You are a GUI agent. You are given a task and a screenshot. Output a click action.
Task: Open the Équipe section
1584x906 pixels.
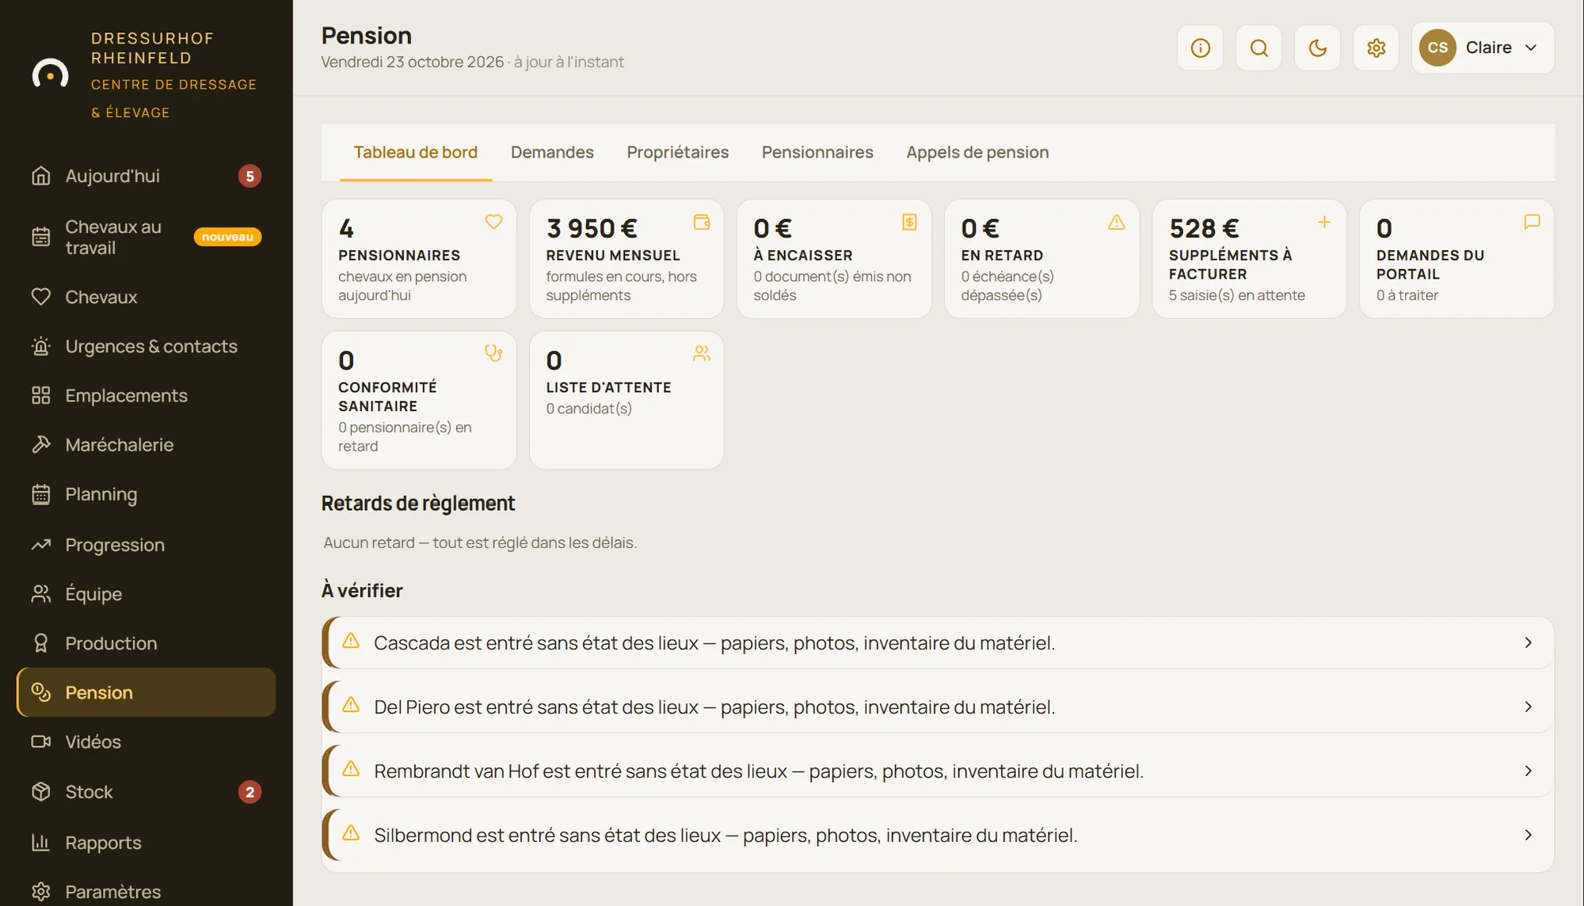tap(146, 594)
